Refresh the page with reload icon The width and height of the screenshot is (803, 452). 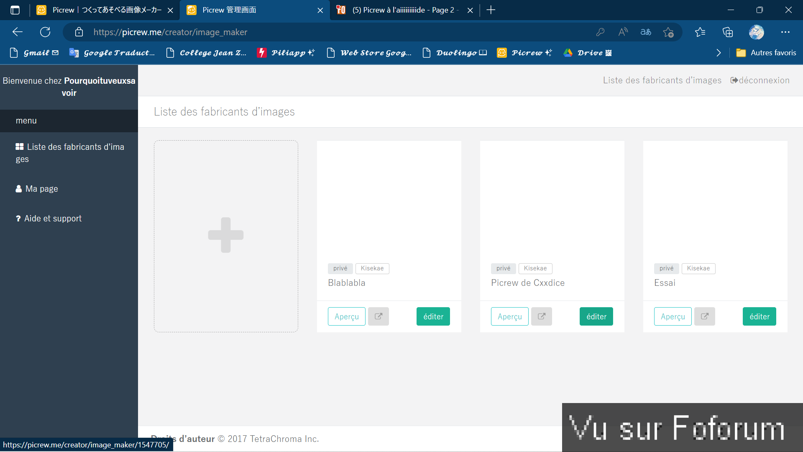(x=45, y=32)
